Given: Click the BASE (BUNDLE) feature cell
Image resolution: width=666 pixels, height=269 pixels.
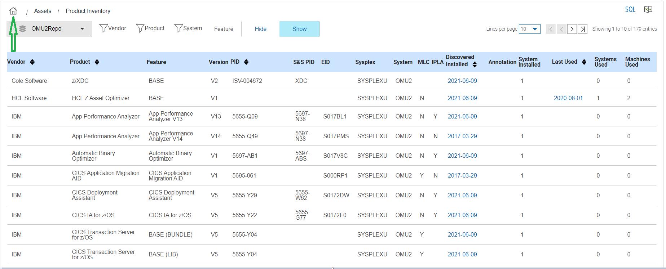Looking at the screenshot, I should click(171, 234).
